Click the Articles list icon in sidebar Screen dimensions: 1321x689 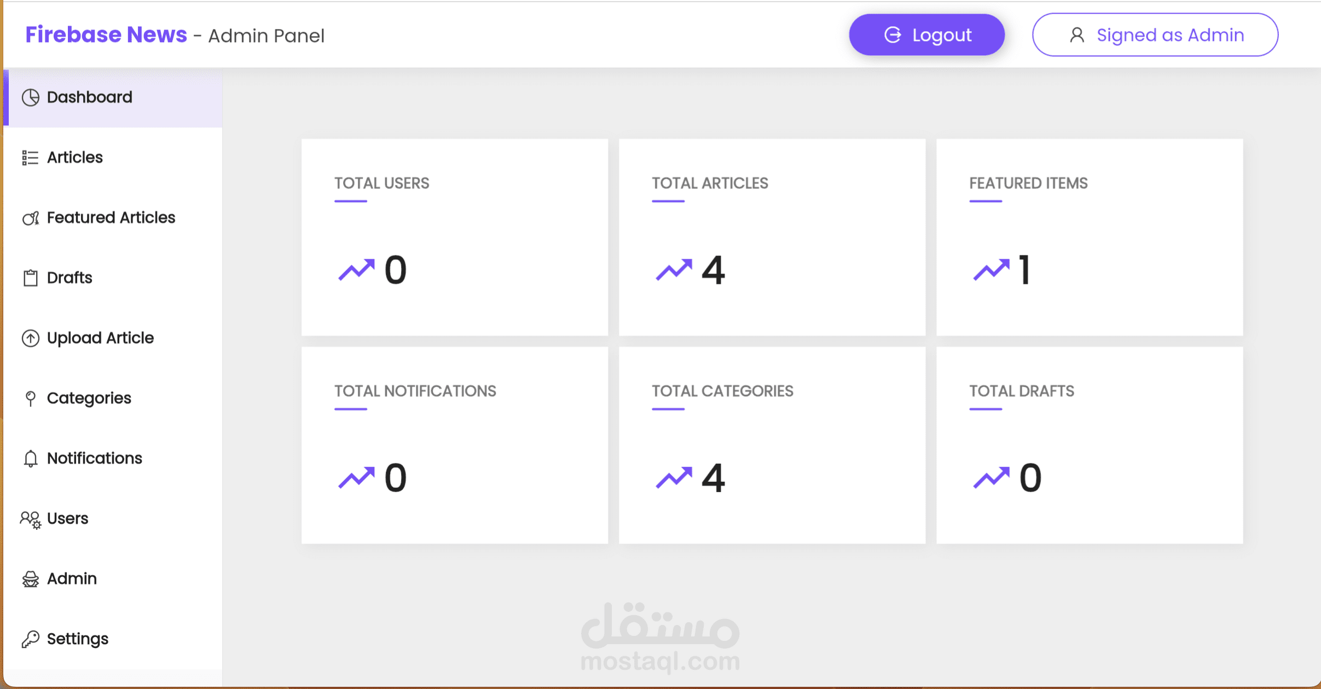pos(30,157)
